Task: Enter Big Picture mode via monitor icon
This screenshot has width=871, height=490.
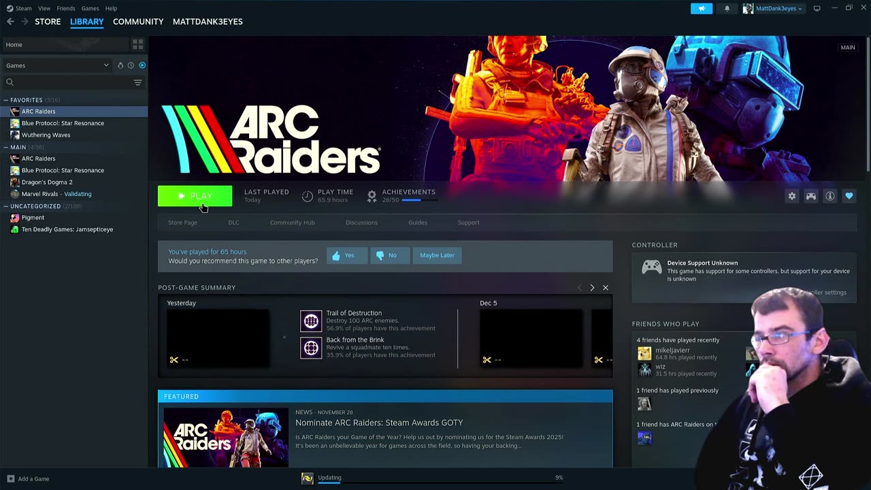Action: (817, 8)
